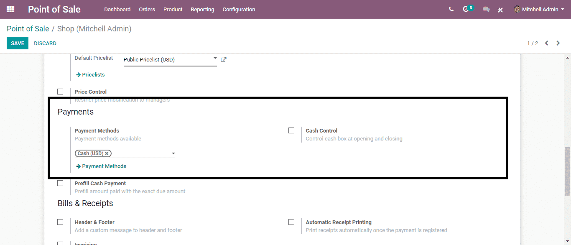
Task: Tick the Prefill Cash Payment checkbox
Action: pyautogui.click(x=60, y=183)
